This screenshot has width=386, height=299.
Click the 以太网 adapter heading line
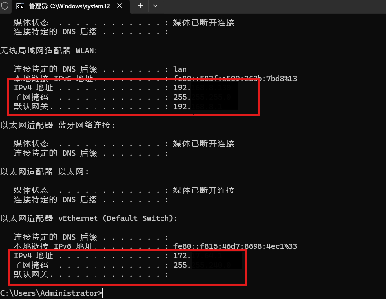44,172
